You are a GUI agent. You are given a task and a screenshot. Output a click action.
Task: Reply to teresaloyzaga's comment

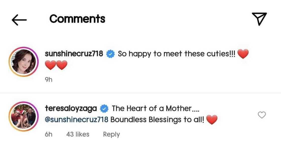tap(111, 134)
